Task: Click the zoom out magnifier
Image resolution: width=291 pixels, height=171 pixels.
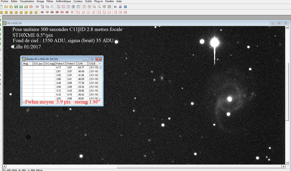Action: coord(99,7)
